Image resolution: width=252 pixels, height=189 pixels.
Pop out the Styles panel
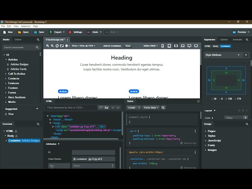[198, 101]
